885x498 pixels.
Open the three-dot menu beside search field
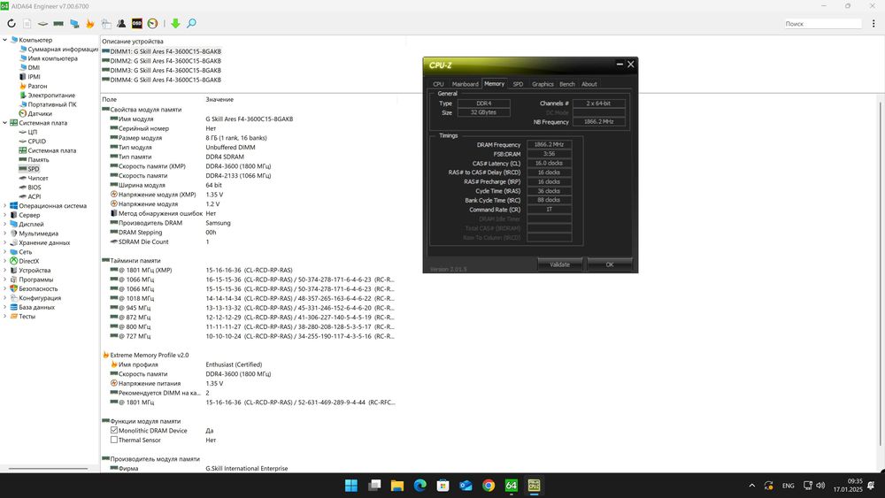[873, 24]
